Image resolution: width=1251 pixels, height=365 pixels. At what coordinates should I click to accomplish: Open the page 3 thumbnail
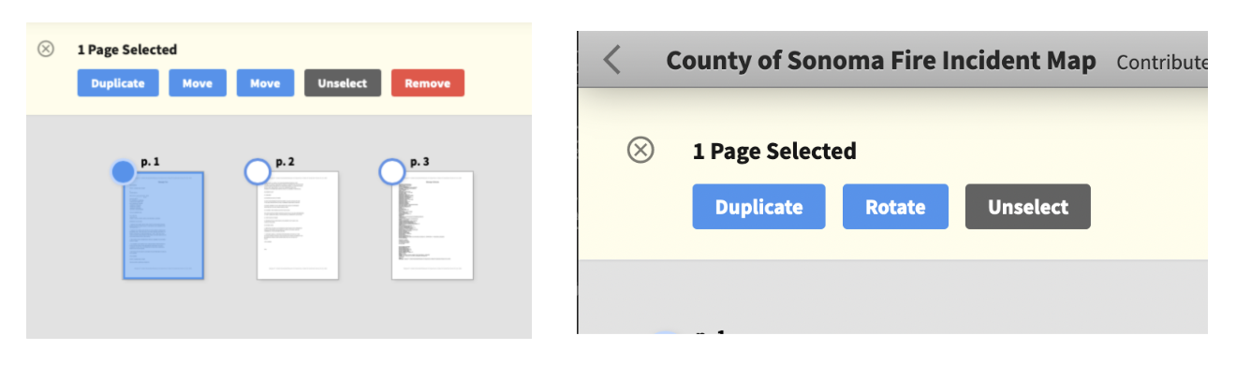433,226
